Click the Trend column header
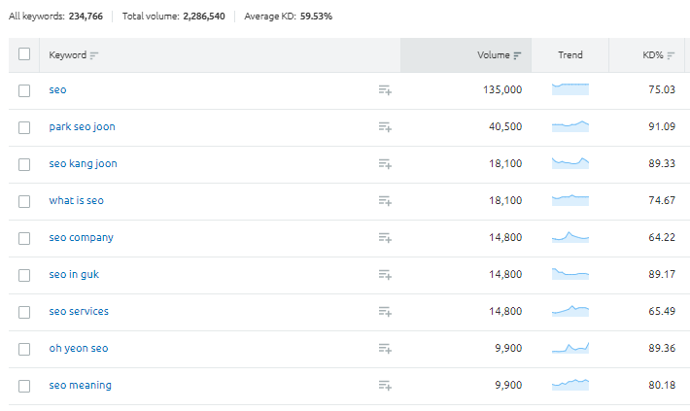This screenshot has height=411, width=690. point(570,55)
